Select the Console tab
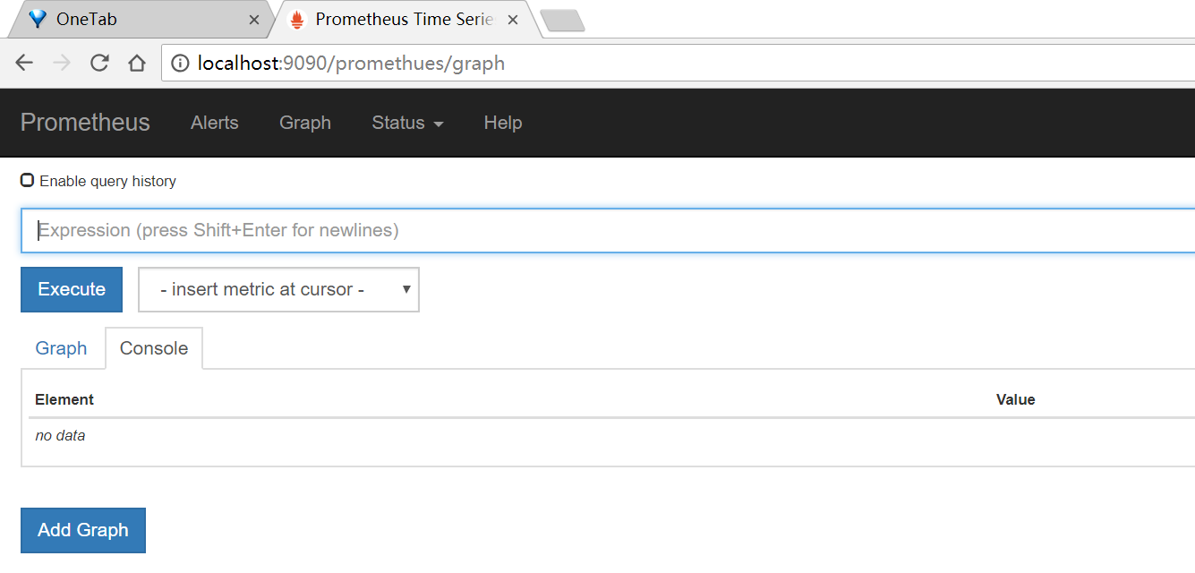Viewport: 1195px width, 573px height. [154, 348]
